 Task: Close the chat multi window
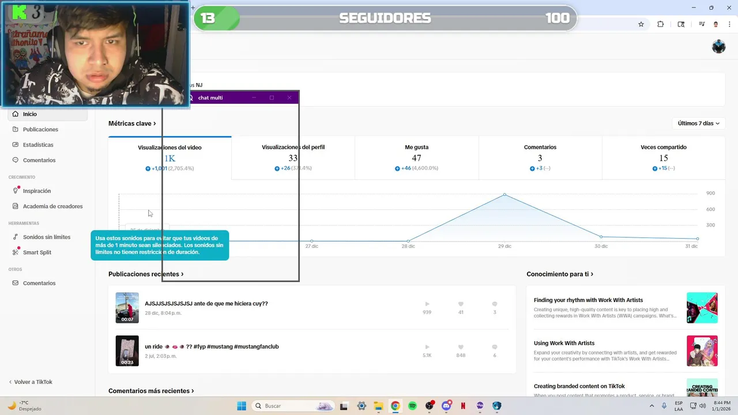tap(289, 97)
